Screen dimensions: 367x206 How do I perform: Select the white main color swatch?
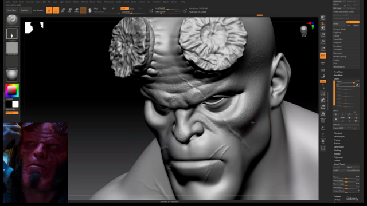pos(15,104)
